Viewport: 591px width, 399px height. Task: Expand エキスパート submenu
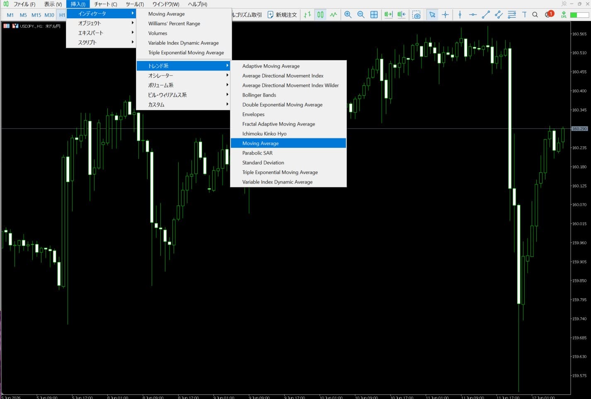click(x=101, y=33)
